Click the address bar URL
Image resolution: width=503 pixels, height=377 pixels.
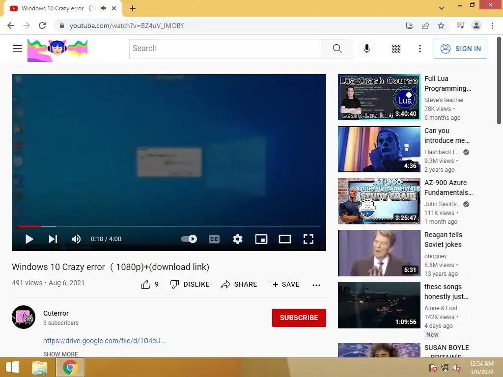[127, 26]
